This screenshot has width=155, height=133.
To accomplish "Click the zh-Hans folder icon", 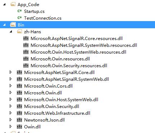I will pos(19,31).
